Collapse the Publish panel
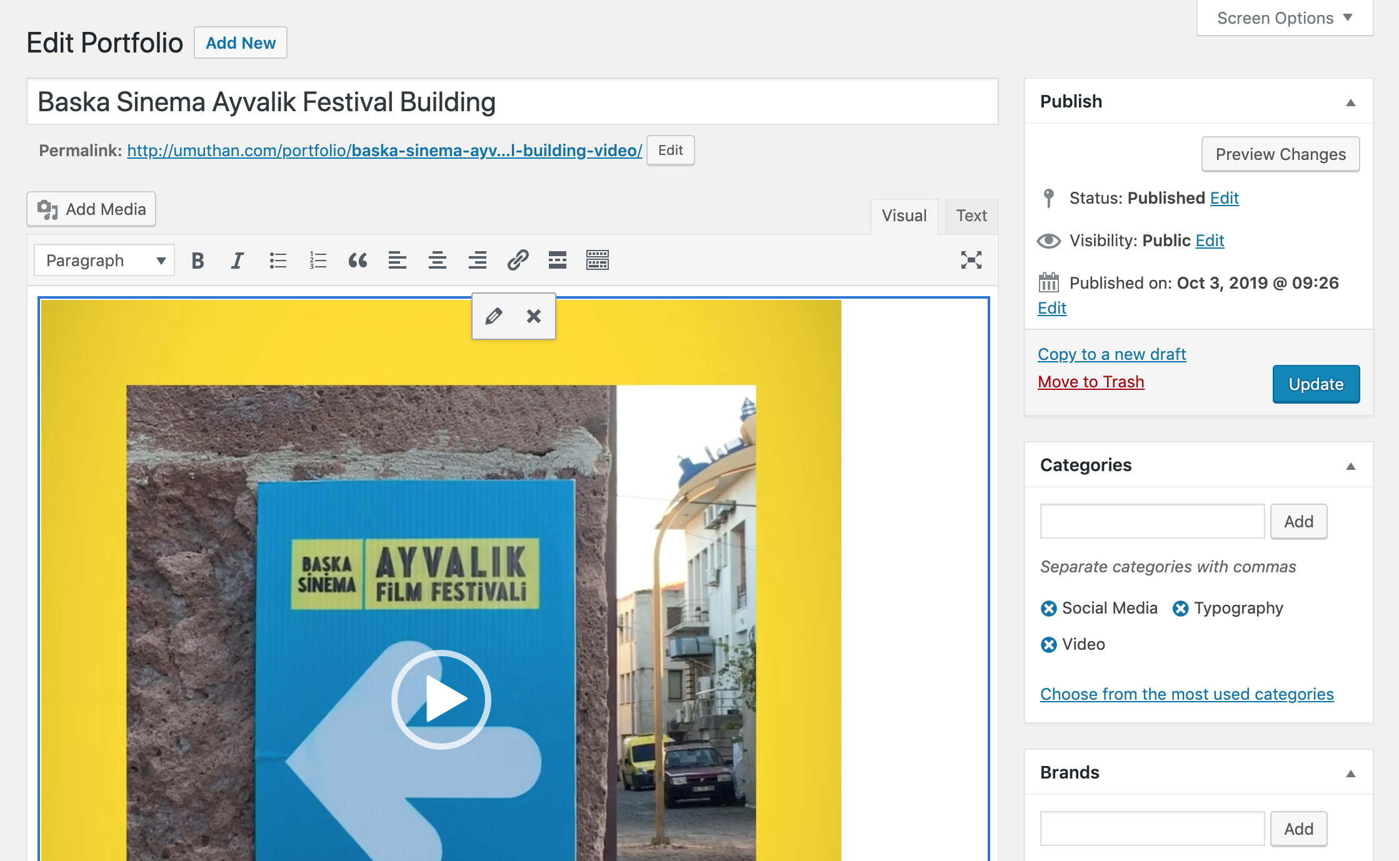 pos(1350,102)
